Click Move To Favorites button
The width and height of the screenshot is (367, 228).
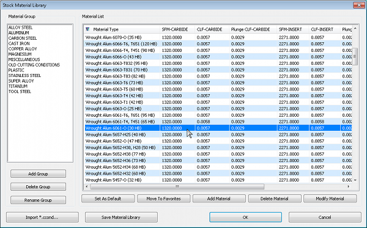point(163,199)
